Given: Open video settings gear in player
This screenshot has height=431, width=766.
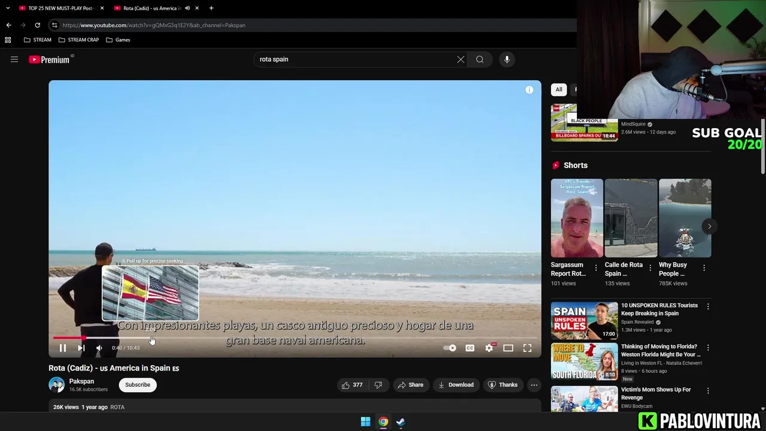Looking at the screenshot, I should 490,348.
